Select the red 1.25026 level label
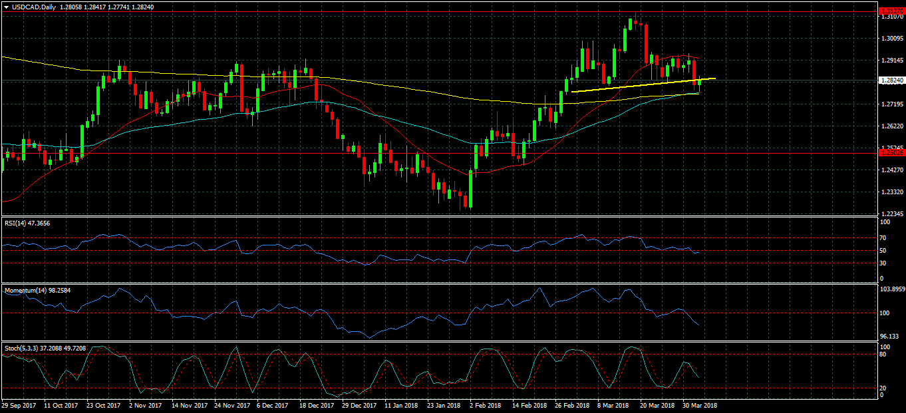 click(891, 153)
